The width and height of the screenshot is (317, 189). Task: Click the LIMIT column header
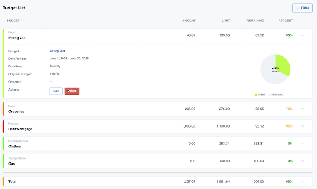226,21
